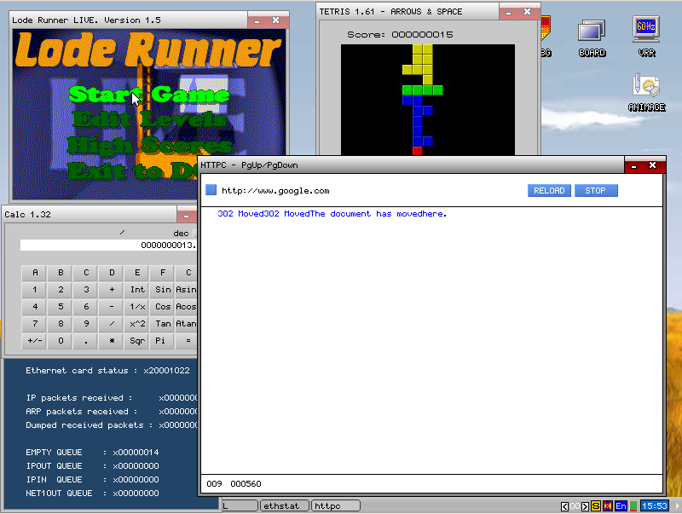Click the 0 key in Calc

tap(61, 341)
